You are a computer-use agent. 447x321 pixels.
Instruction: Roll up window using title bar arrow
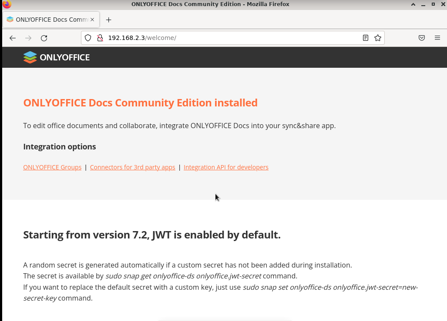click(413, 4)
